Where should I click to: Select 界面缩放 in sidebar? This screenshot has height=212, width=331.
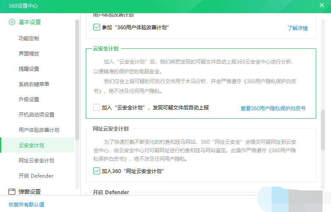[29, 53]
